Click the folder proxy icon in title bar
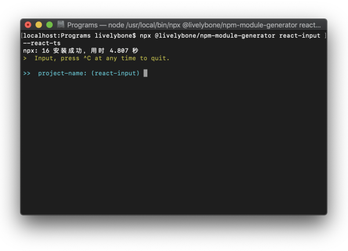Viewport: 348px width, 251px height. [60, 24]
